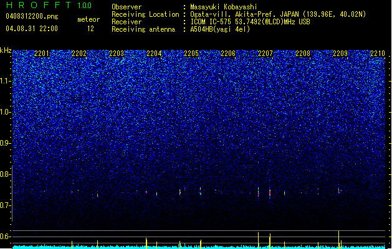Click the 0.7 frequency axis label
This screenshot has height=249, width=392.
pyautogui.click(x=6, y=205)
